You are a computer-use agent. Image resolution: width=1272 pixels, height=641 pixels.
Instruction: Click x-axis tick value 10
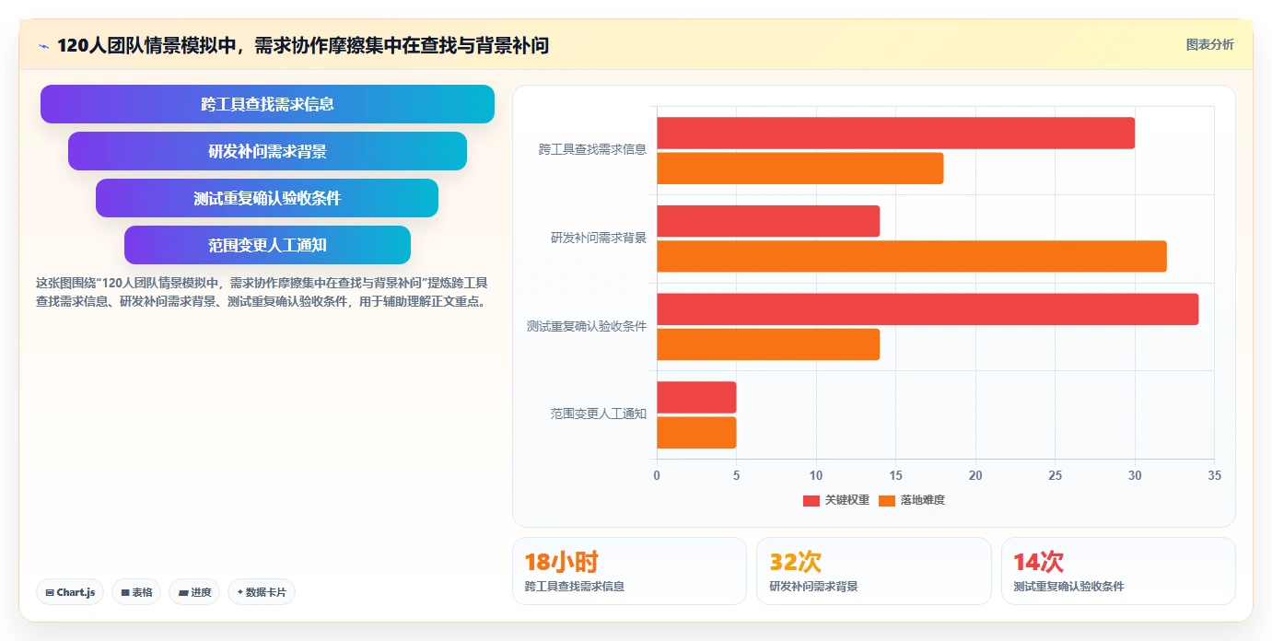pyautogui.click(x=816, y=476)
